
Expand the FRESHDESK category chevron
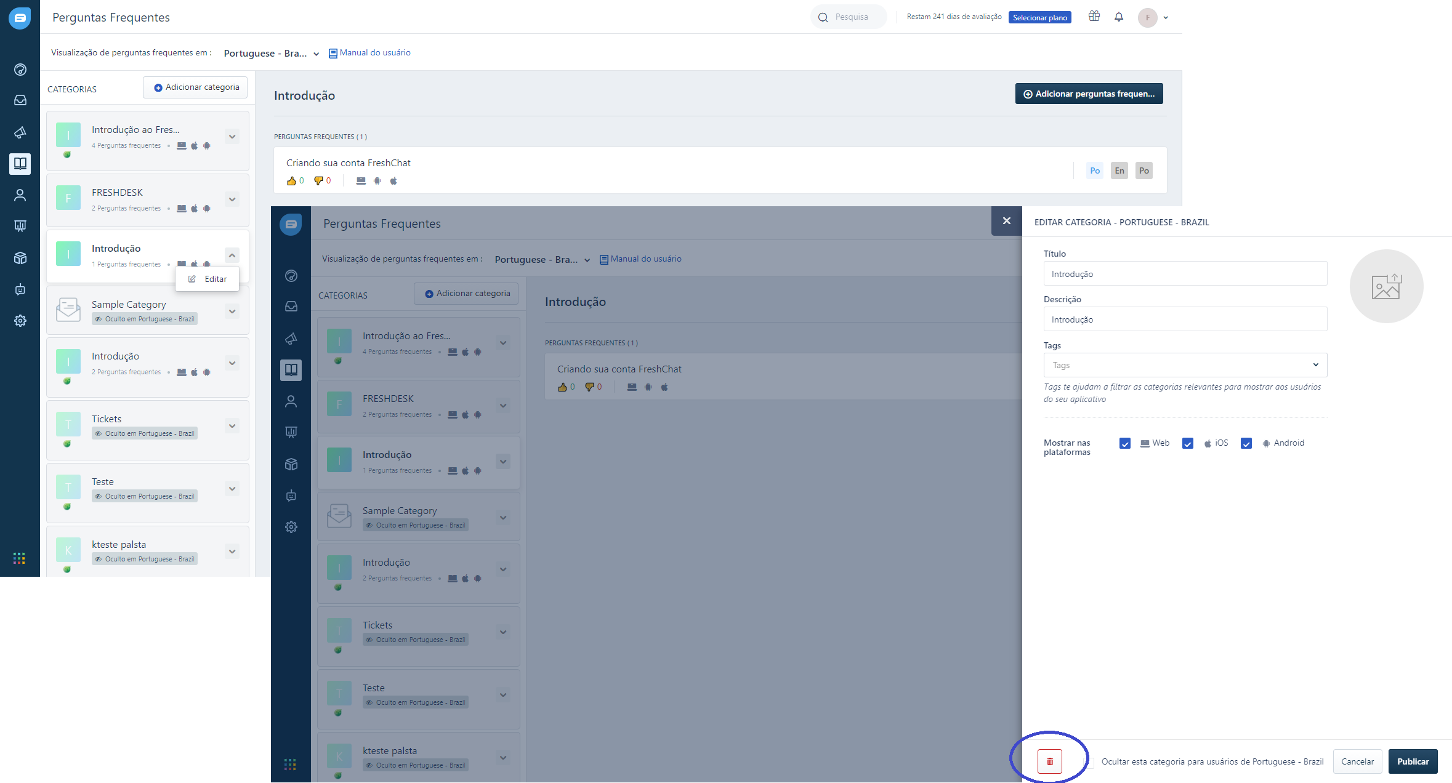(x=232, y=199)
